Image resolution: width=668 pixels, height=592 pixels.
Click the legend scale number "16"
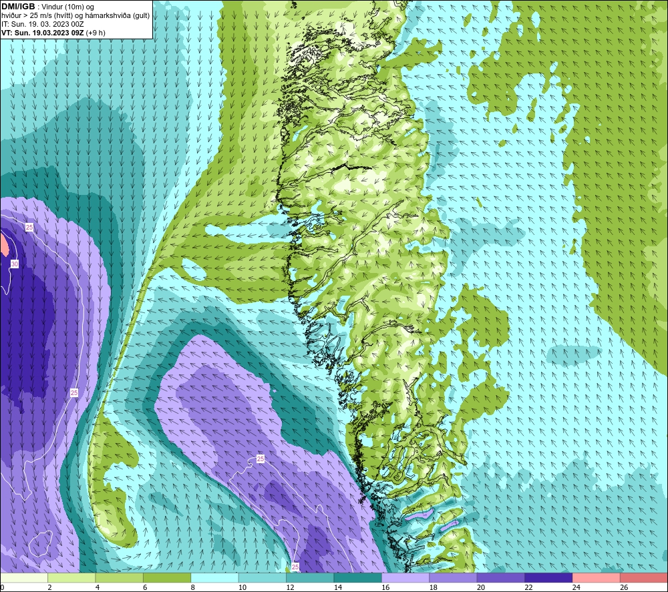click(385, 587)
